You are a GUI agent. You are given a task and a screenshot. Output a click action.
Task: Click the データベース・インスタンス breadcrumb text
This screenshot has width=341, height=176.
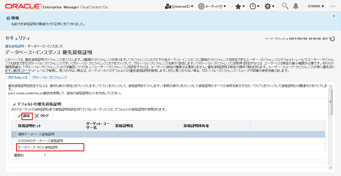45,46
